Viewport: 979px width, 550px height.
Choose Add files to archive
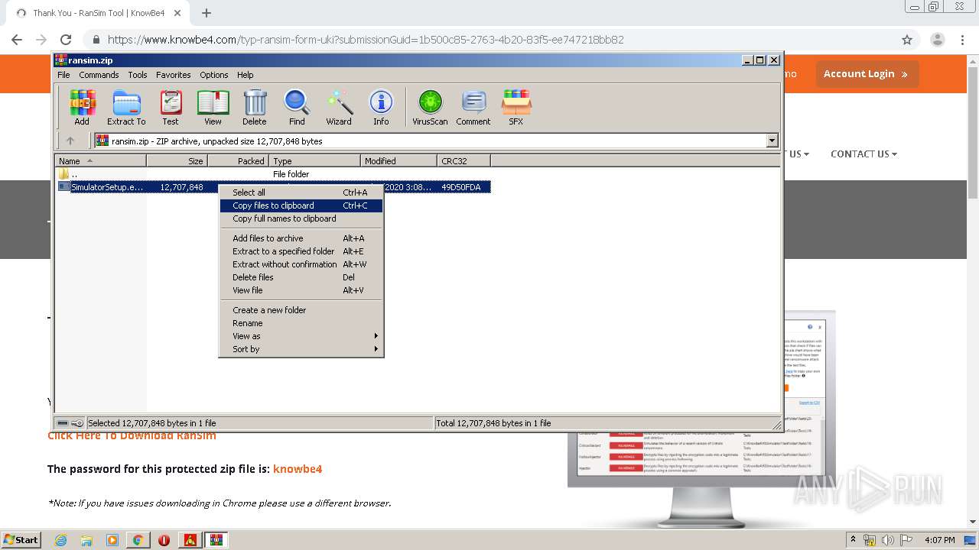coord(301,238)
